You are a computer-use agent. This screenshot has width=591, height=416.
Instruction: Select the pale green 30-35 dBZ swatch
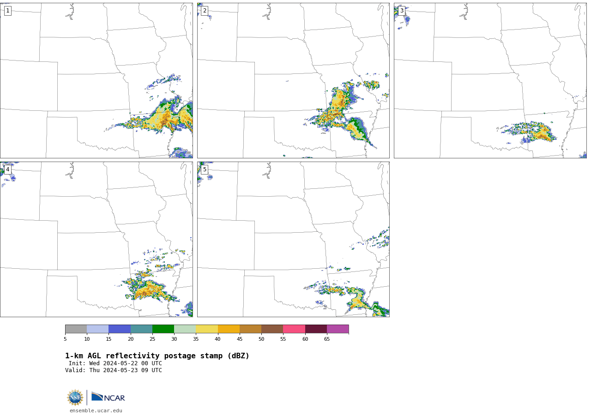click(185, 329)
